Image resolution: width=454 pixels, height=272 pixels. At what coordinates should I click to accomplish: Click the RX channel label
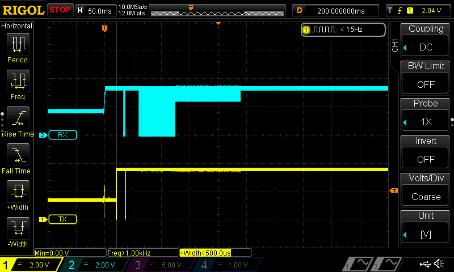[x=62, y=135]
